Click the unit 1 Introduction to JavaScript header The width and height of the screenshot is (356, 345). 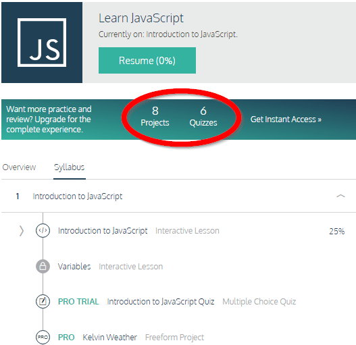pyautogui.click(x=78, y=196)
